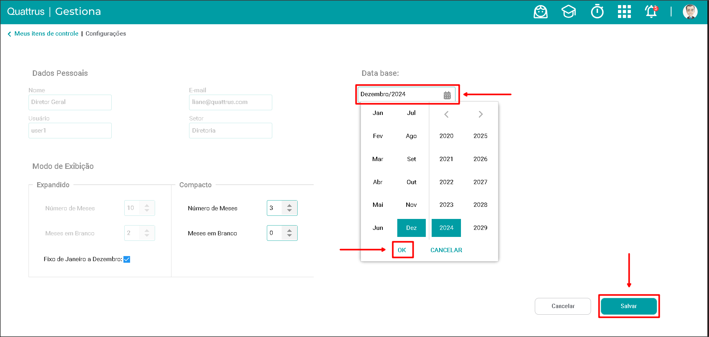The height and width of the screenshot is (337, 709).
Task: Confirm date with OK button
Action: (x=402, y=250)
